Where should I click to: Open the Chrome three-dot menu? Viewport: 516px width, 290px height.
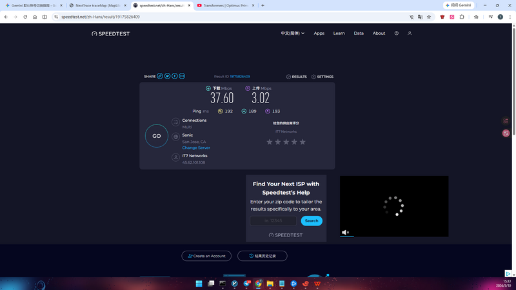click(510, 17)
